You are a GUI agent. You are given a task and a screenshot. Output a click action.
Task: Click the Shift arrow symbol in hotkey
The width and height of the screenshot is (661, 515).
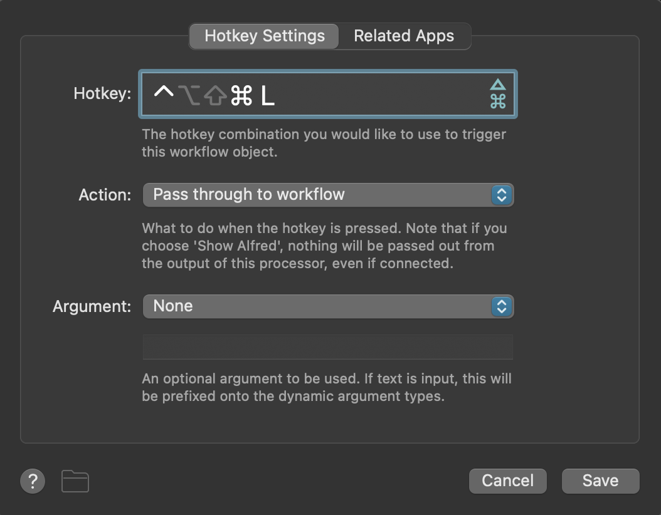(215, 95)
